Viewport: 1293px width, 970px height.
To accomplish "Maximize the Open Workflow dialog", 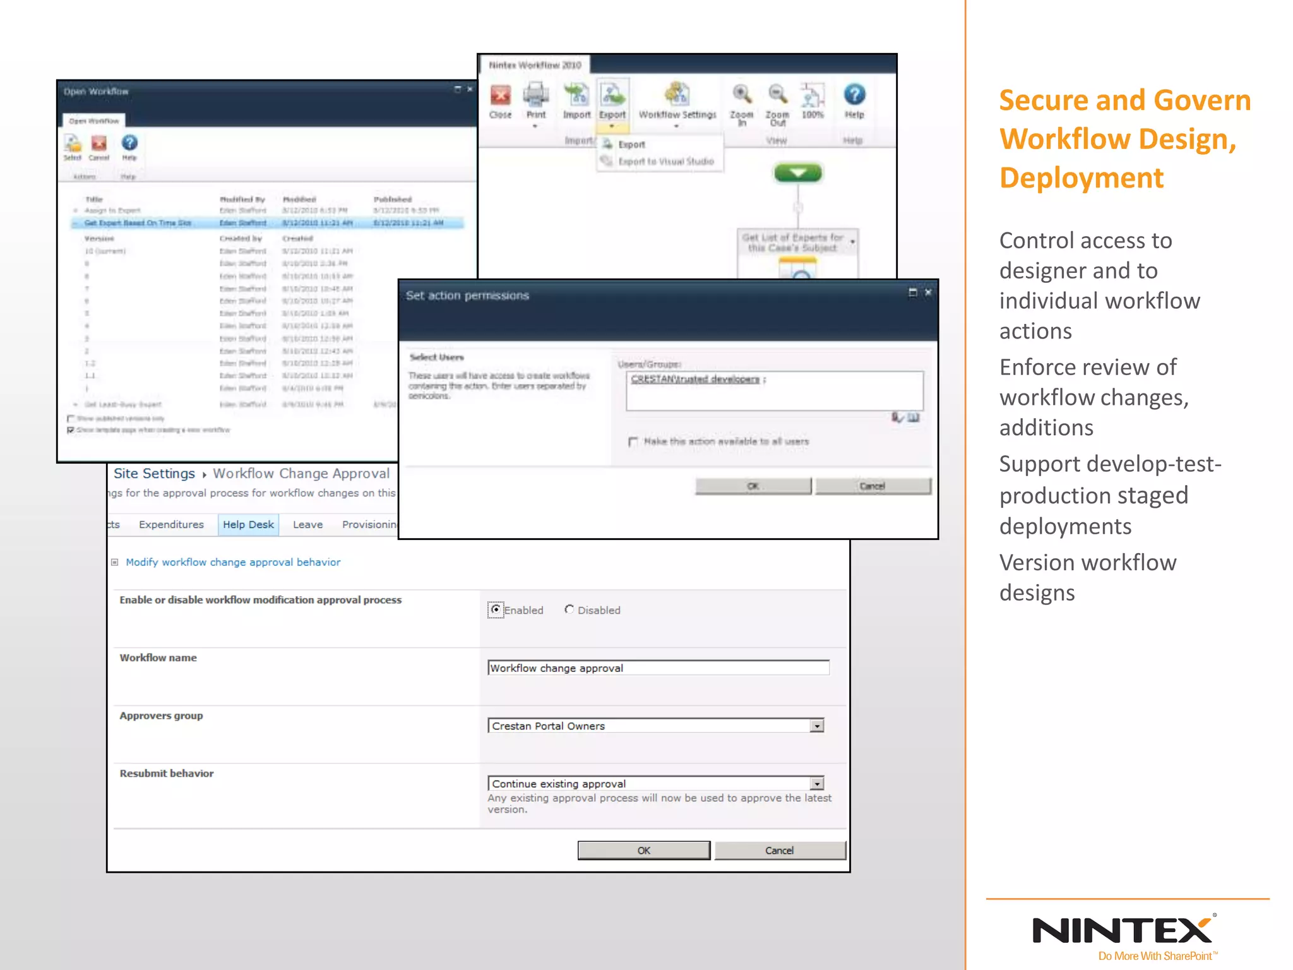I will pos(458,90).
